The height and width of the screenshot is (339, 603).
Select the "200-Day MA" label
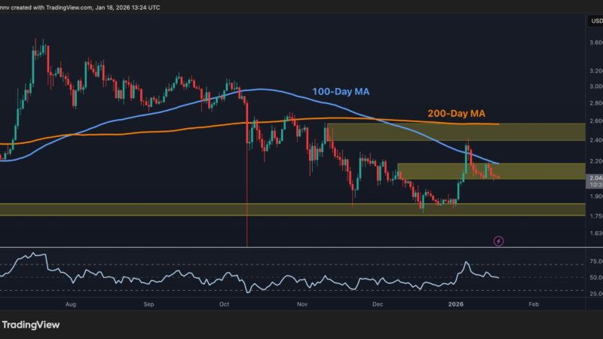pyautogui.click(x=457, y=114)
